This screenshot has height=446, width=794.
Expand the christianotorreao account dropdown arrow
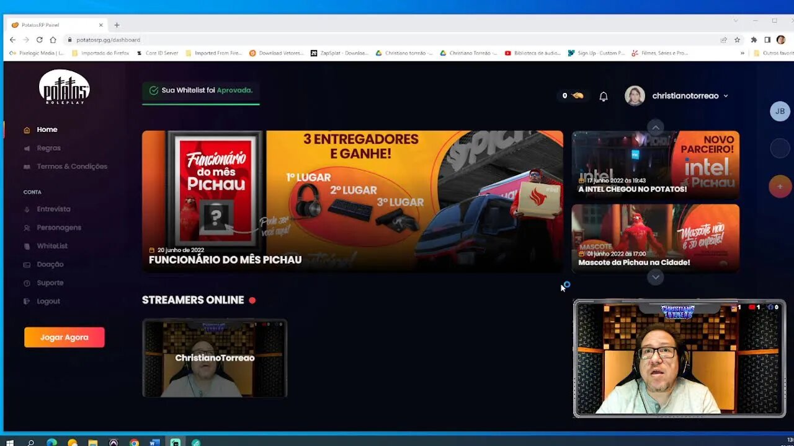(725, 96)
